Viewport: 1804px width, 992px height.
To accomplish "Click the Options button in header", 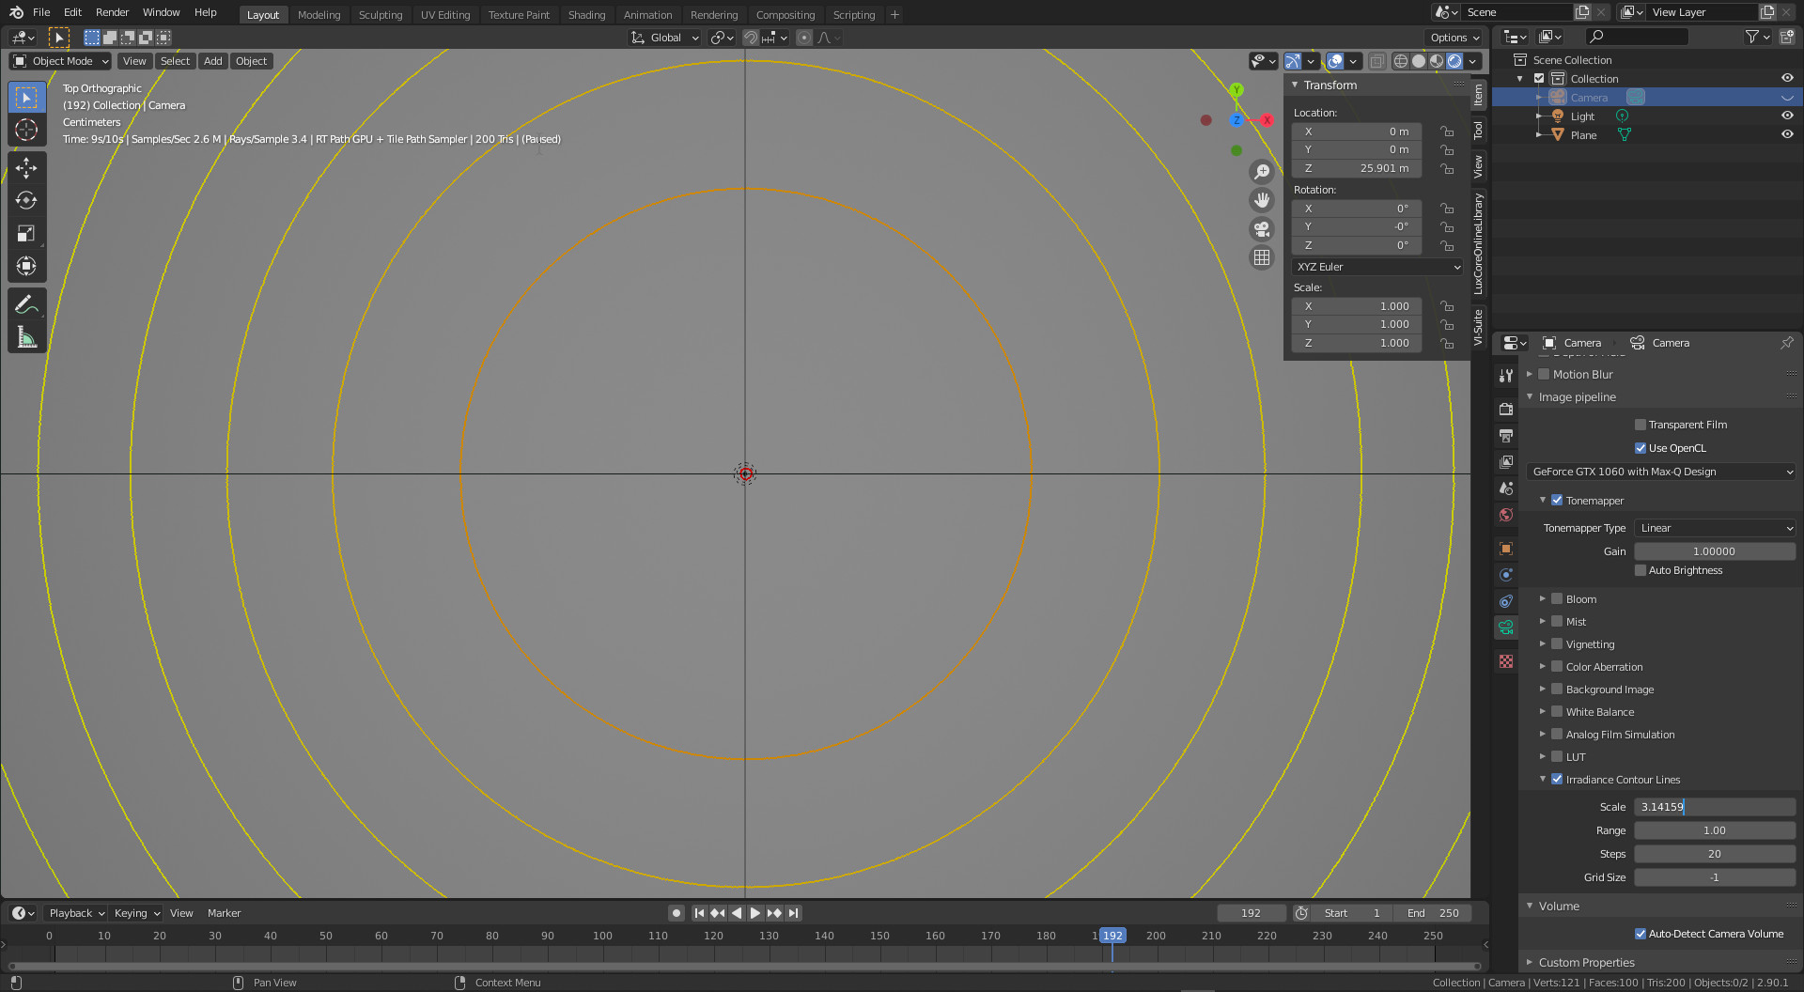I will coord(1454,38).
